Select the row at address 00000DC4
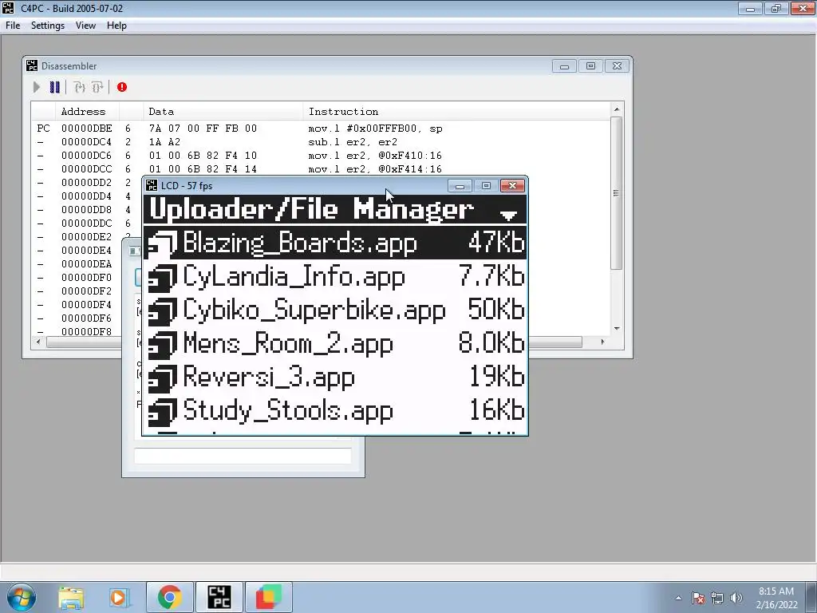This screenshot has height=613, width=817. click(320, 142)
